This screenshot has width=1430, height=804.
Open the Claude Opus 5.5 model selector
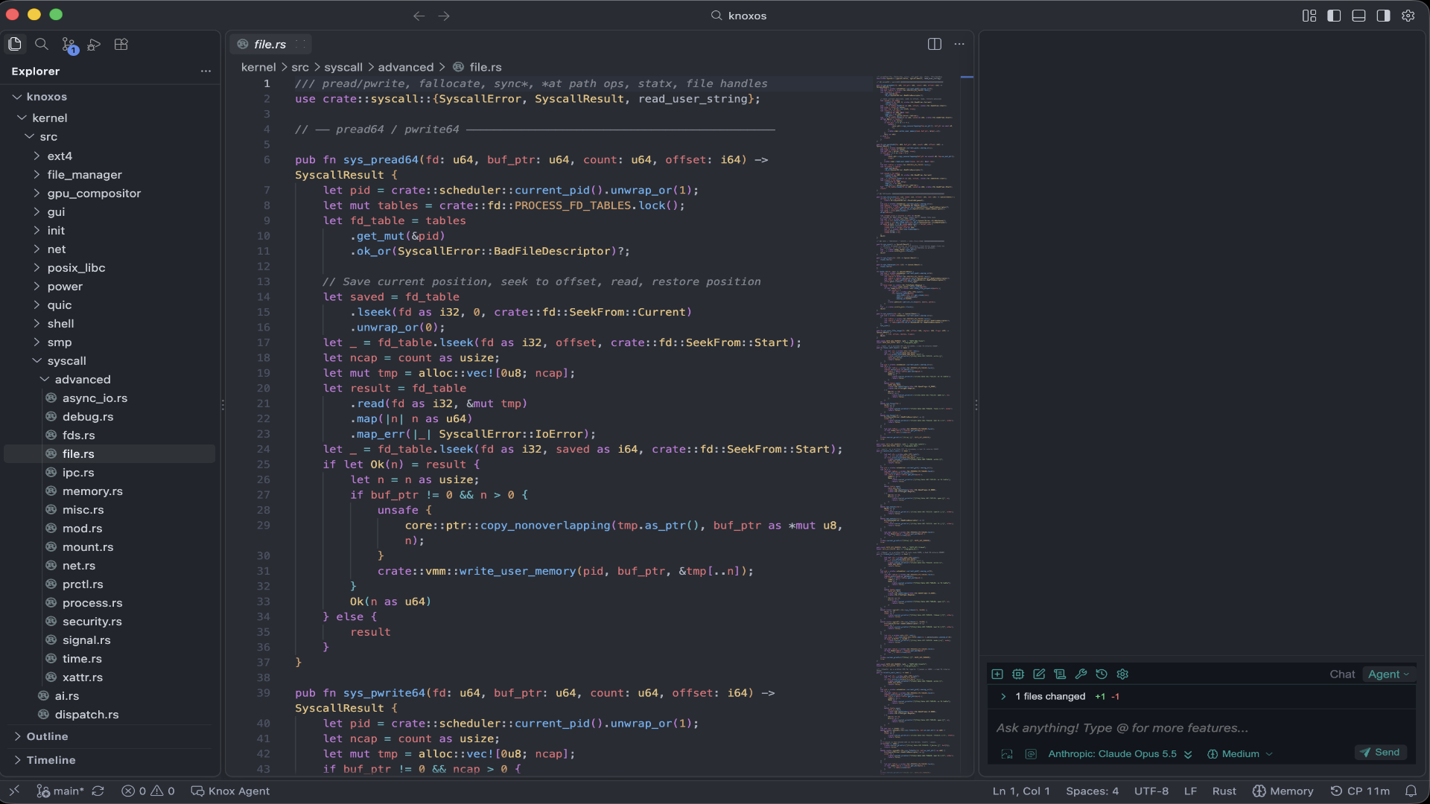click(x=1119, y=754)
